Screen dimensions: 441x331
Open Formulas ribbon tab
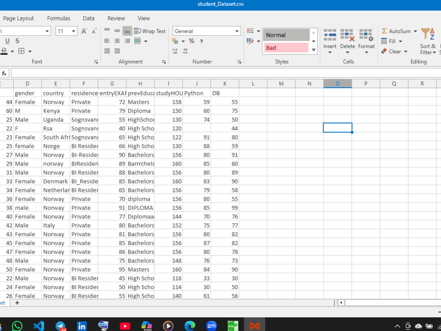(59, 18)
